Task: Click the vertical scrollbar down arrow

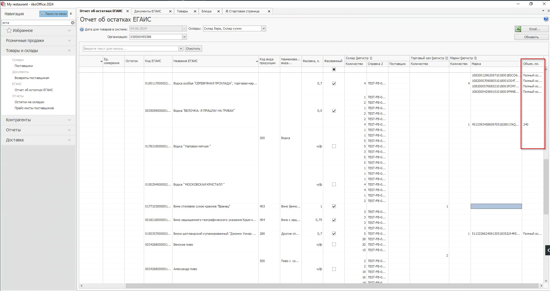Action: click(546, 281)
